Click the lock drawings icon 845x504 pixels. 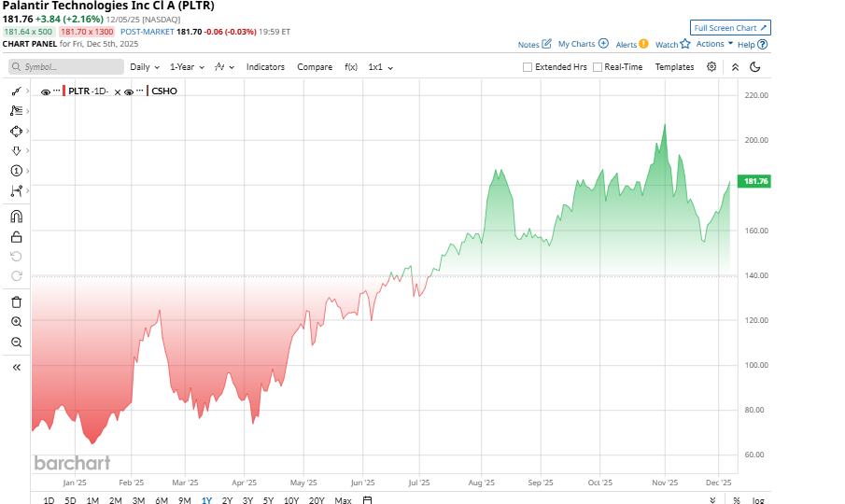coord(16,237)
